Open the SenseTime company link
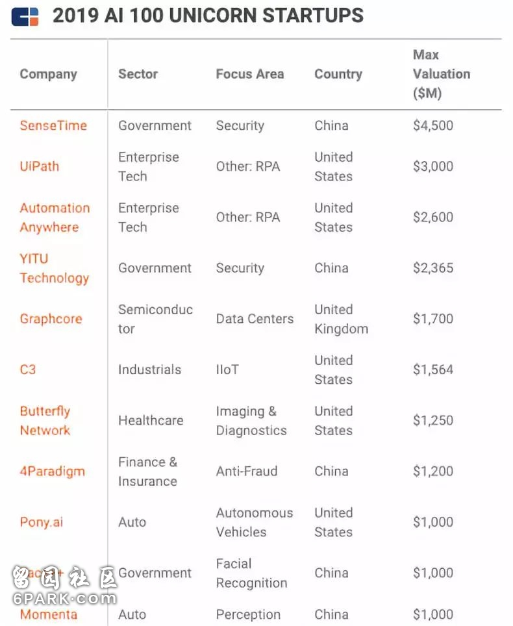Screen dimensions: 513x626 [53, 125]
